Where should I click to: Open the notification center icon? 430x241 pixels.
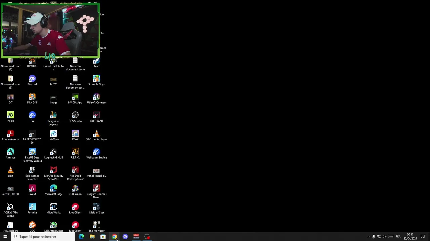(423, 237)
